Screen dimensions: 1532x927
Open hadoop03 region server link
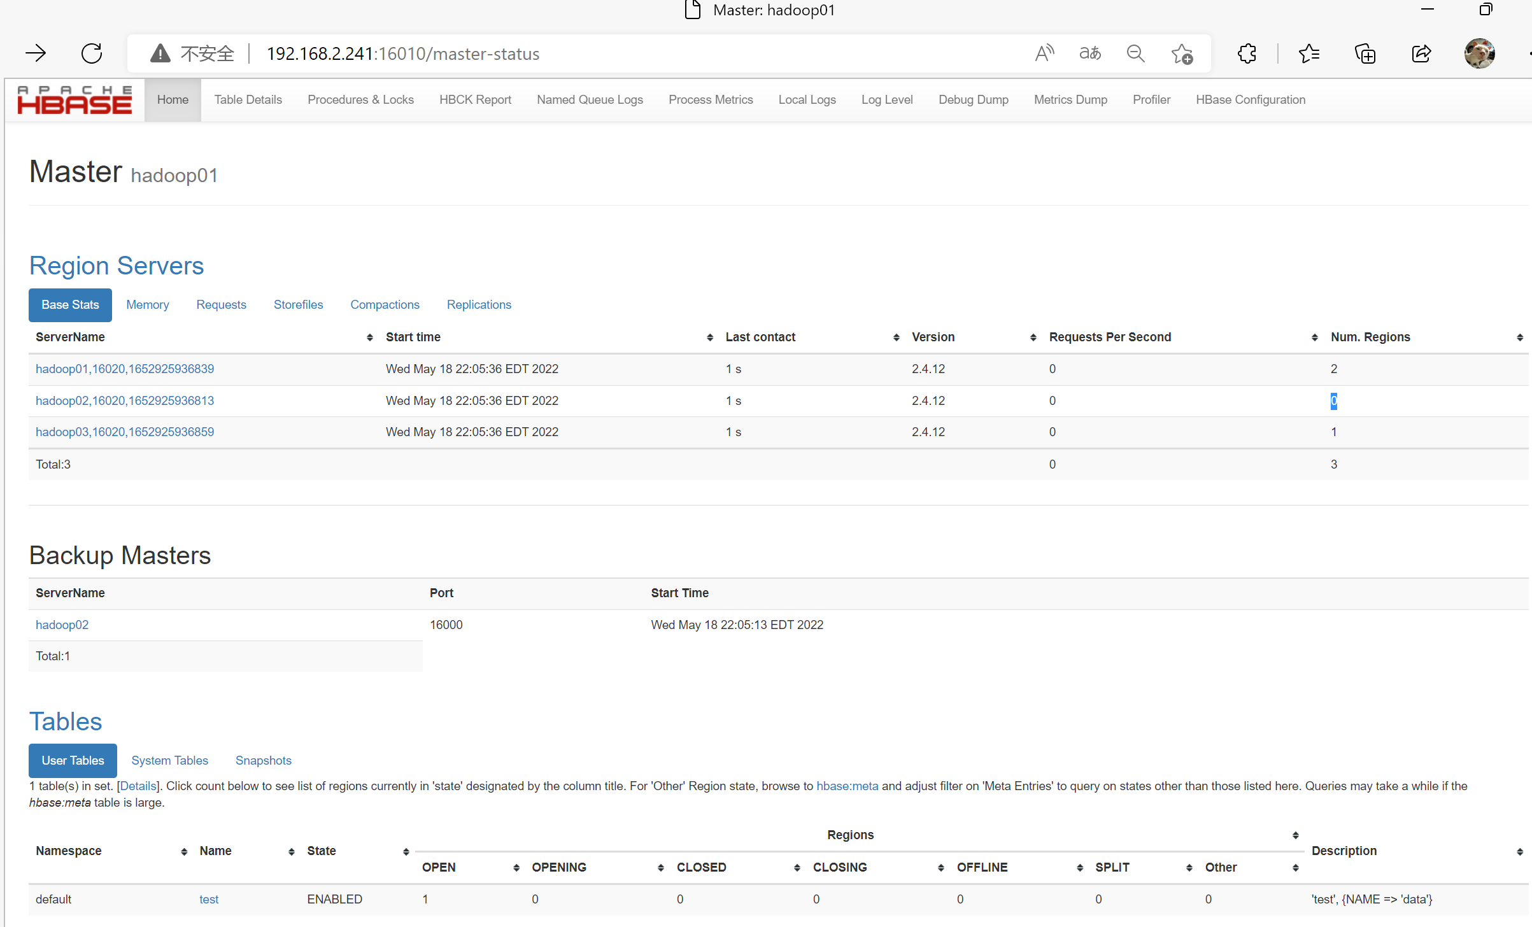coord(125,432)
